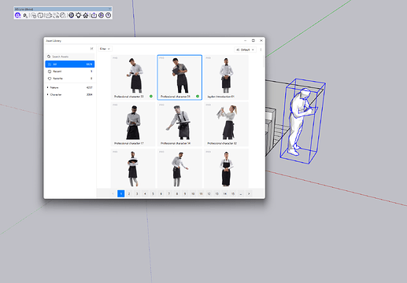Click the export upload icon in the toolbar
Image resolution: width=407 pixels, height=283 pixels.
[94, 16]
